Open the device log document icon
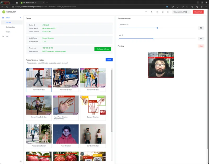This screenshot has height=164, width=209. 162,12
